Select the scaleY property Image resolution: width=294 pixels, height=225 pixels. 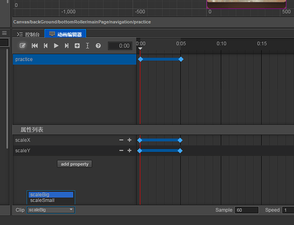point(23,150)
